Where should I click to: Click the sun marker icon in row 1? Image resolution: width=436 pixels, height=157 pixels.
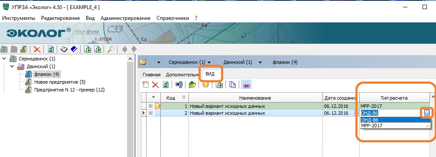tap(157, 106)
